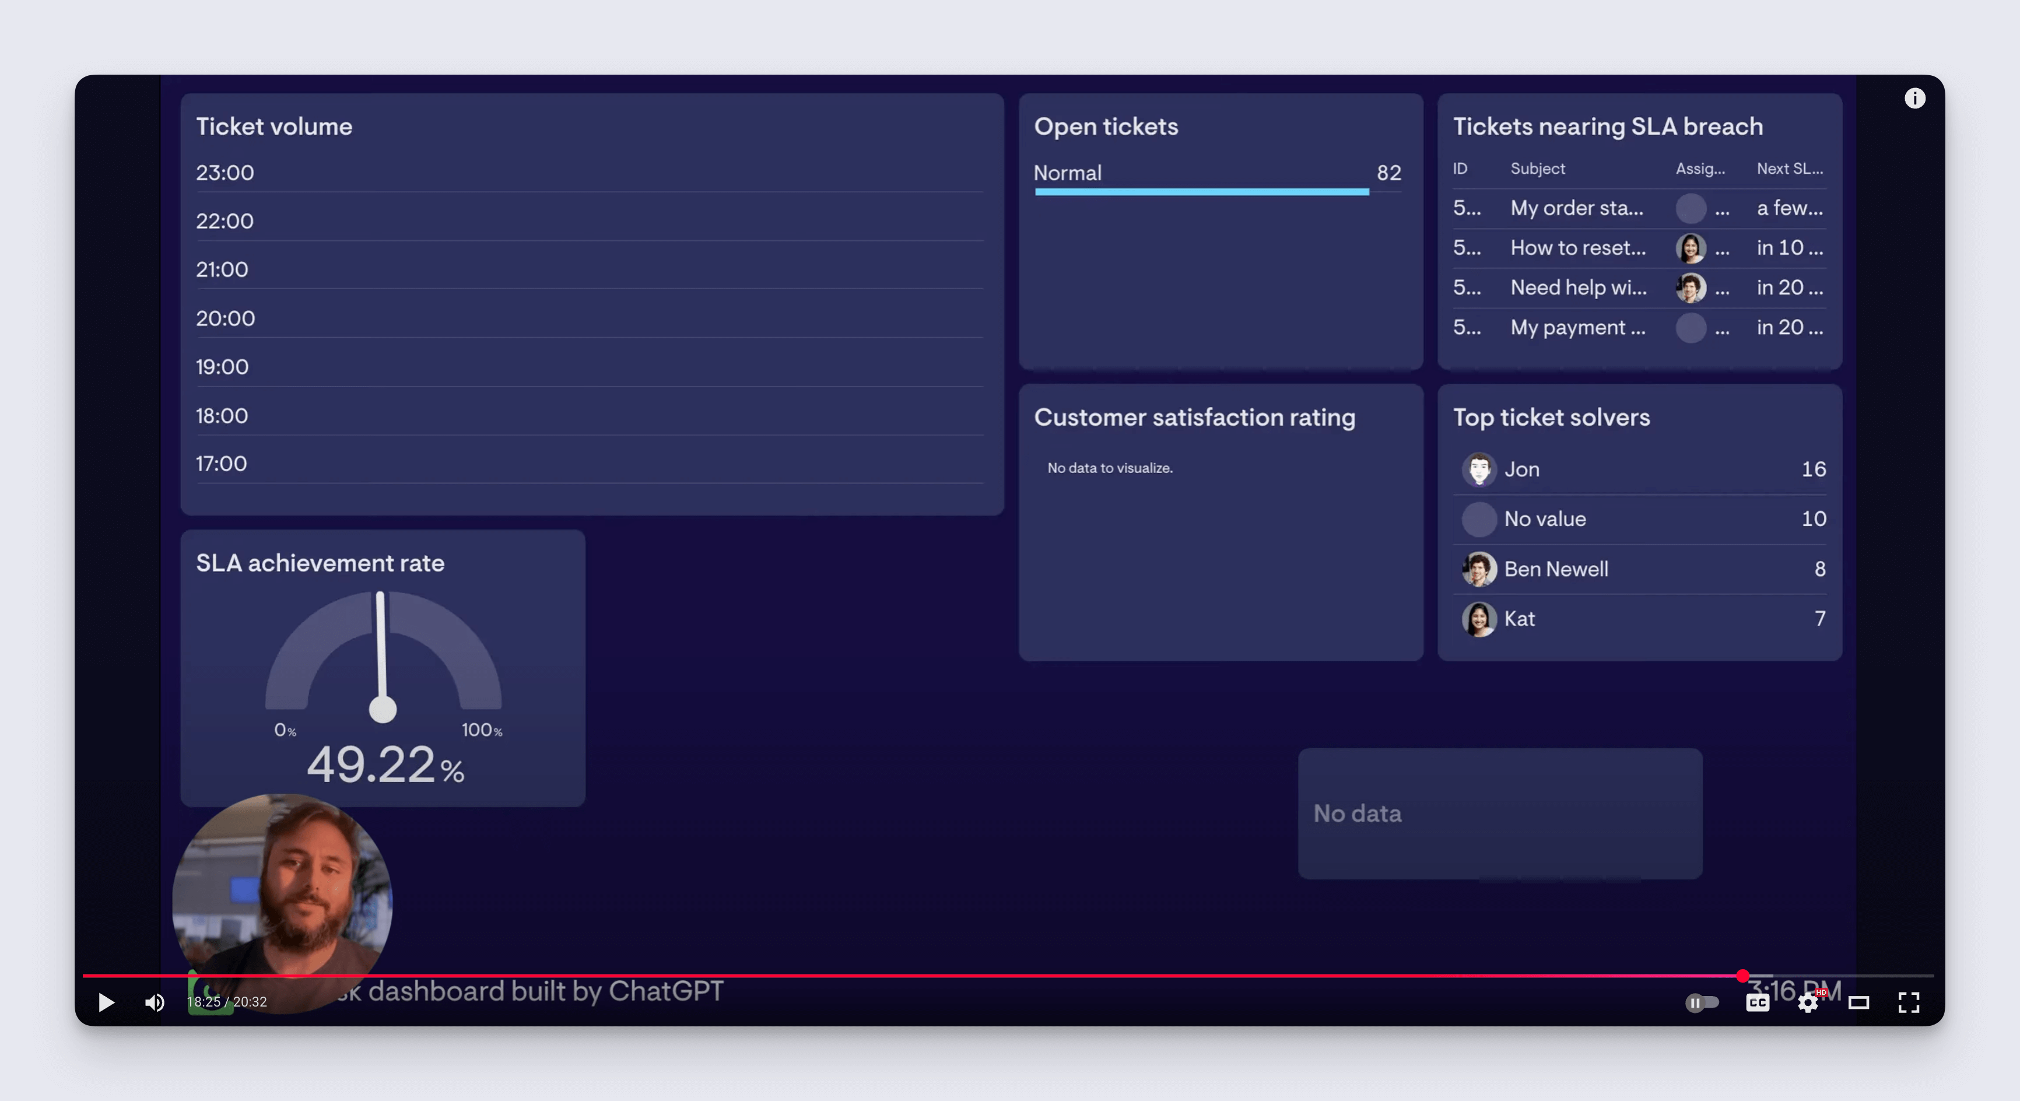Select the 22:00 ticket volume row

[589, 221]
